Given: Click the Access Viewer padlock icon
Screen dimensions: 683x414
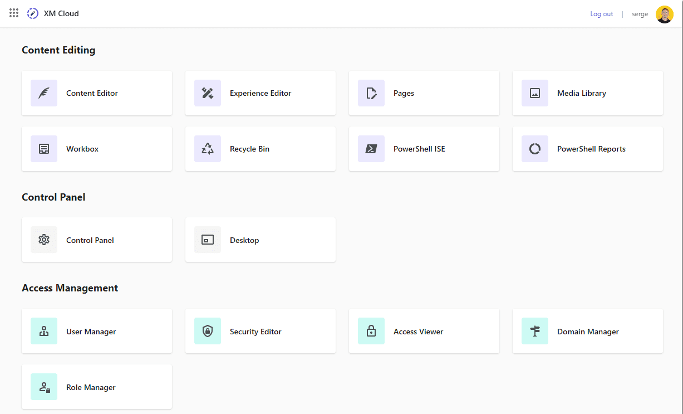Looking at the screenshot, I should point(371,332).
